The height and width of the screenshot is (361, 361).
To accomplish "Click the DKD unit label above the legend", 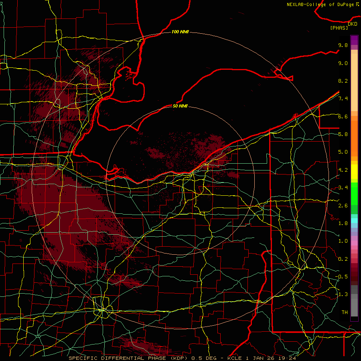I will click(353, 24).
